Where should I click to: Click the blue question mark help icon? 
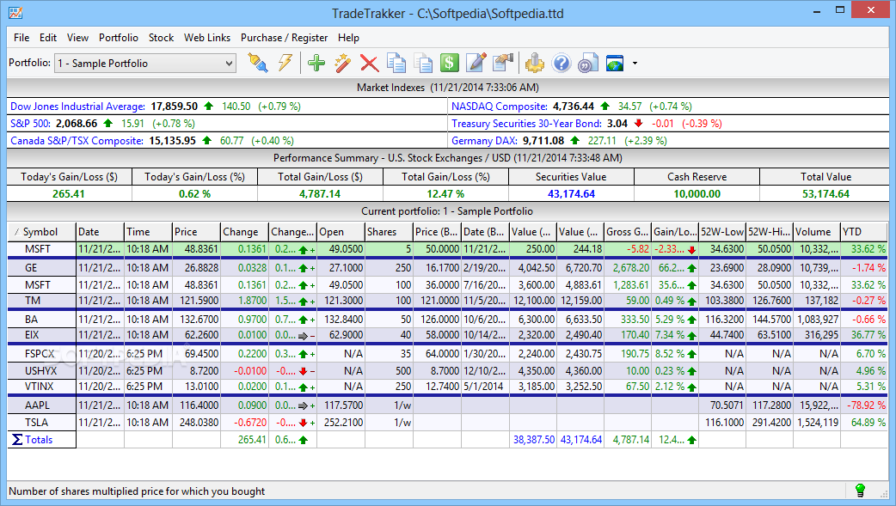pyautogui.click(x=562, y=63)
